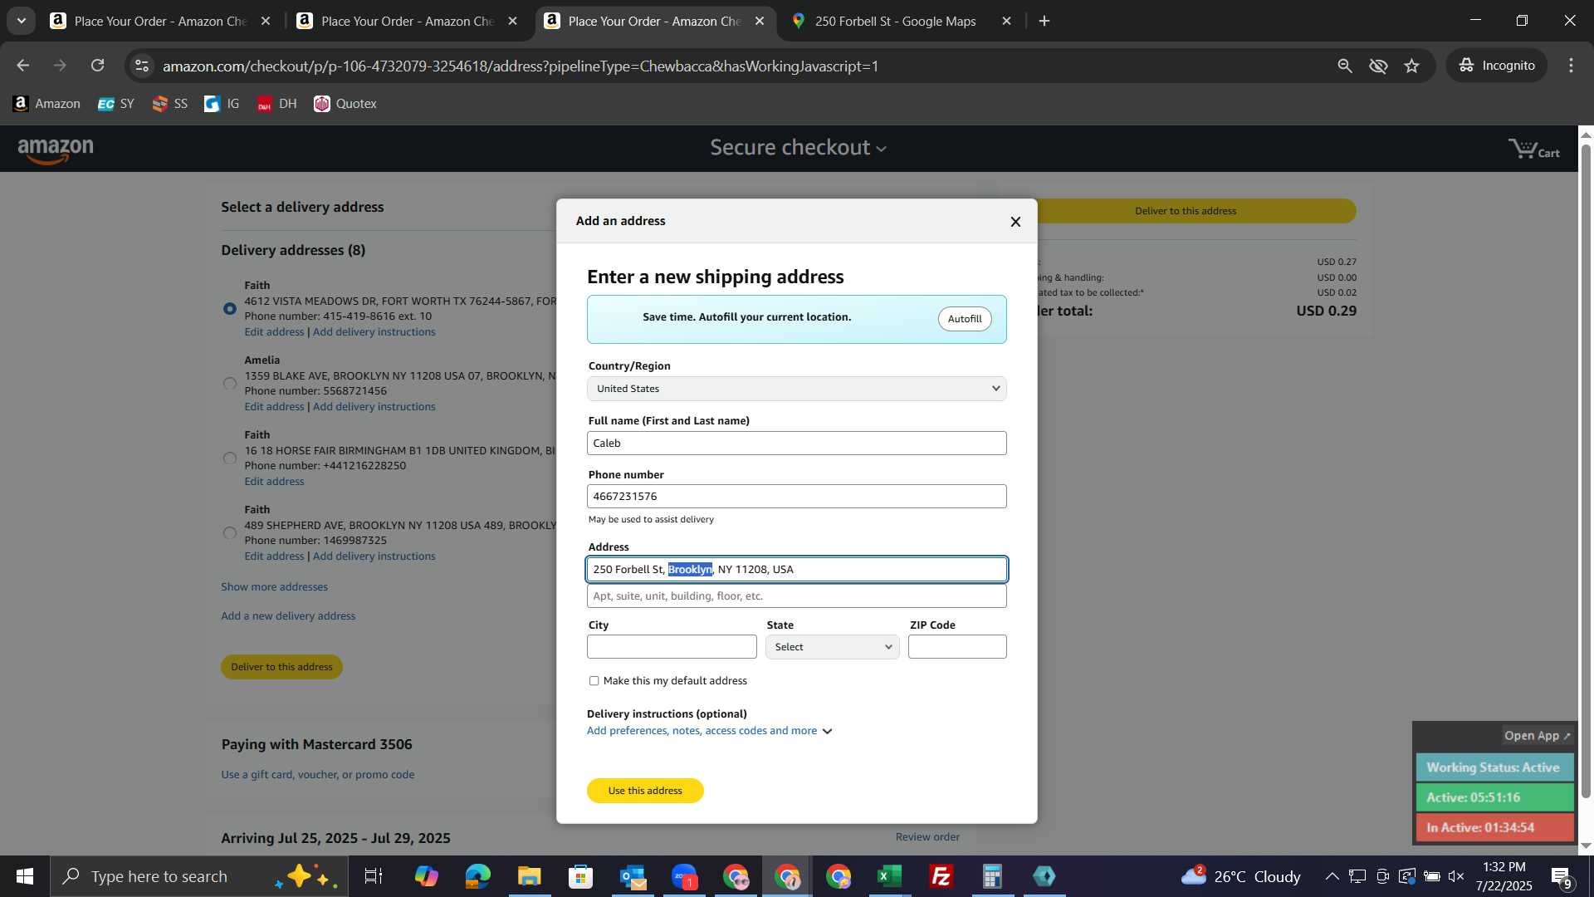Reload the current page
This screenshot has width=1594, height=897.
coord(98,66)
